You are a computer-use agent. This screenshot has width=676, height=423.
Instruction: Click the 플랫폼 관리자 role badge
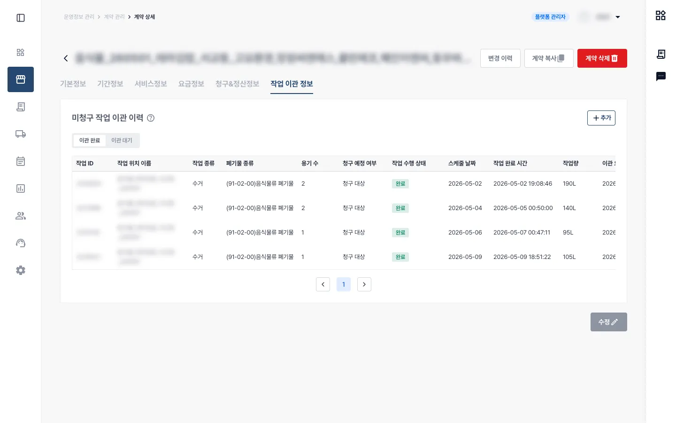[550, 17]
